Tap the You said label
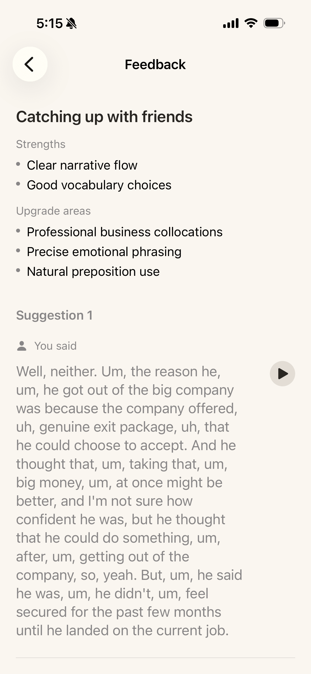Screen dimensions: 311x674 (55, 346)
